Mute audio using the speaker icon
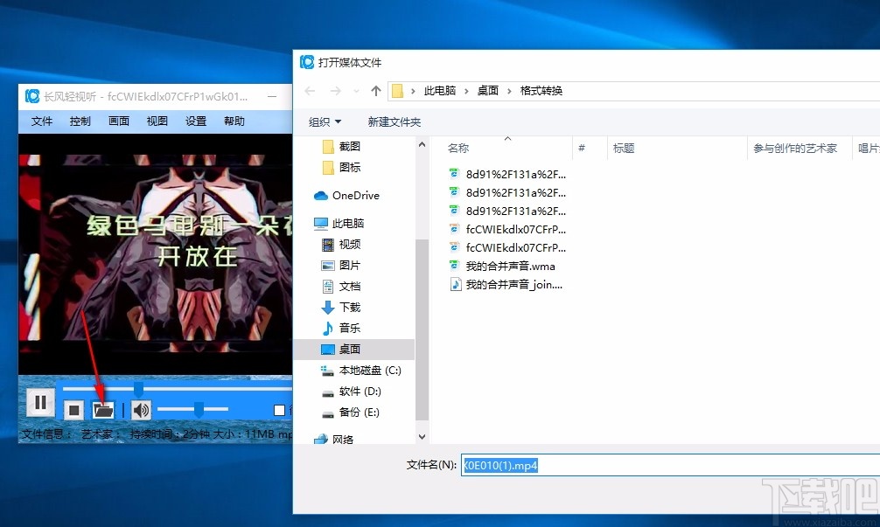This screenshot has height=527, width=880. pos(140,409)
